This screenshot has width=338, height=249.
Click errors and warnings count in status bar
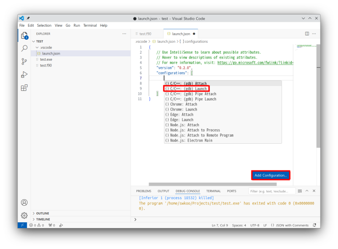[x=37, y=225]
